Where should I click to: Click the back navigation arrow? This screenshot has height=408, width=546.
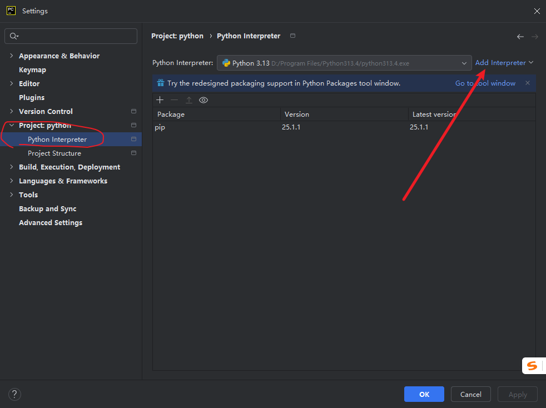point(520,37)
